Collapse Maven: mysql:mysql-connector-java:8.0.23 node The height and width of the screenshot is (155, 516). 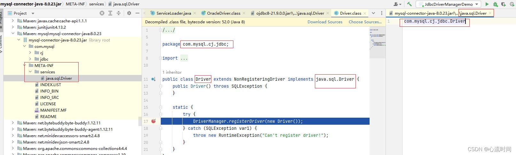(13, 33)
